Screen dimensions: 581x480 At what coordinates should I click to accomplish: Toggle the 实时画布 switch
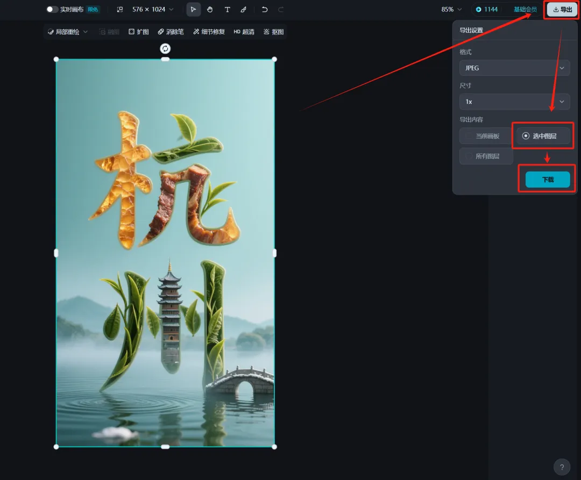click(52, 9)
